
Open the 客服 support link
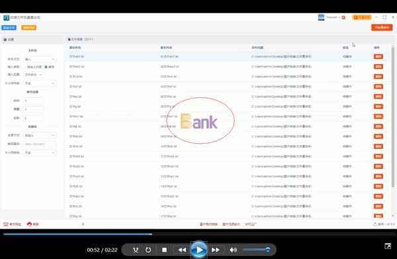[x=33, y=225]
